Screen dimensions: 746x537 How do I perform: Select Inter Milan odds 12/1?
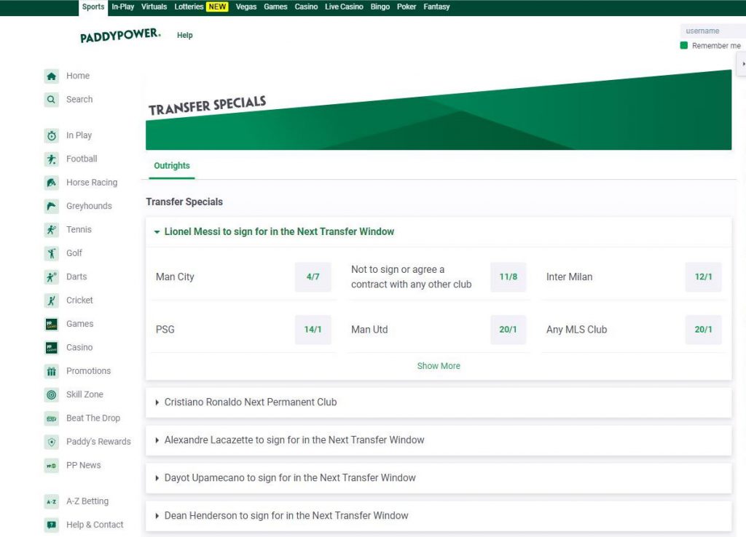703,277
